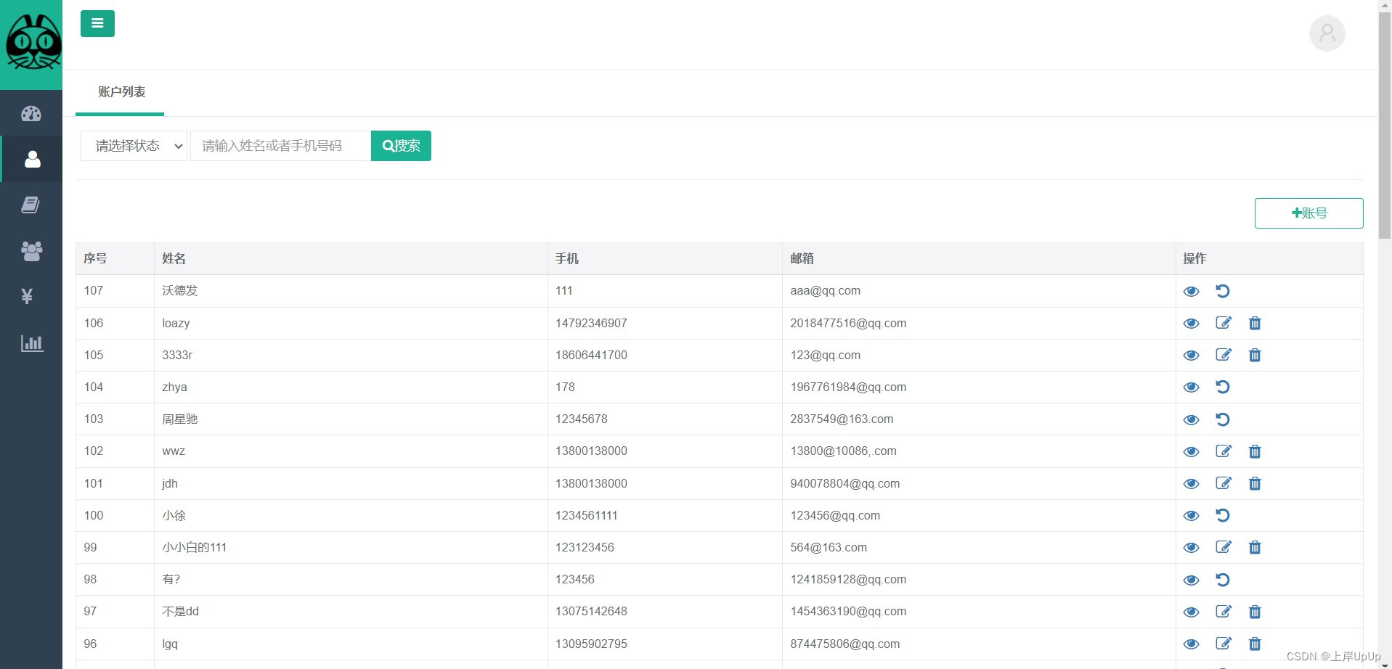Restore the 小徐 account

tap(1223, 515)
